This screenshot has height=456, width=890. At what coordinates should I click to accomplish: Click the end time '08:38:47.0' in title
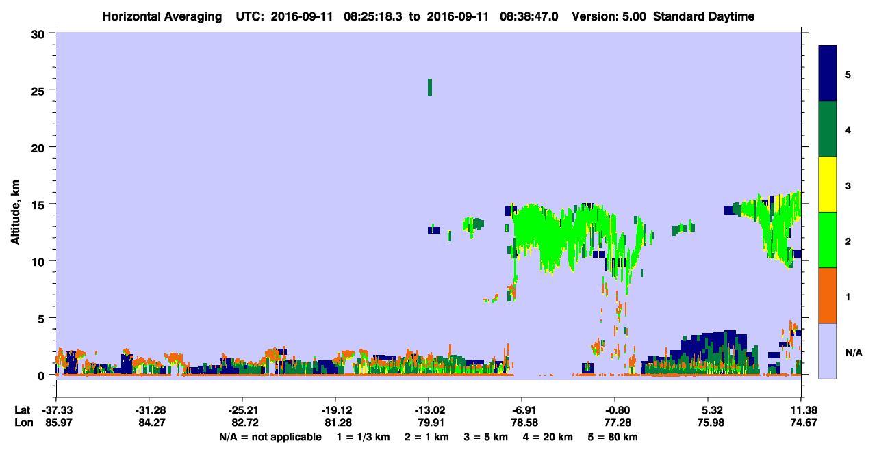[x=529, y=16]
